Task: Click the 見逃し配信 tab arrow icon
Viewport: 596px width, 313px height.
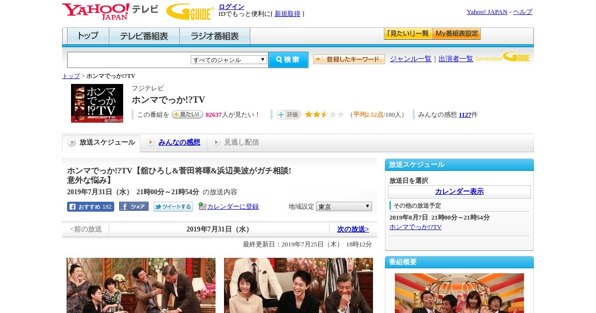Action: click(x=216, y=143)
